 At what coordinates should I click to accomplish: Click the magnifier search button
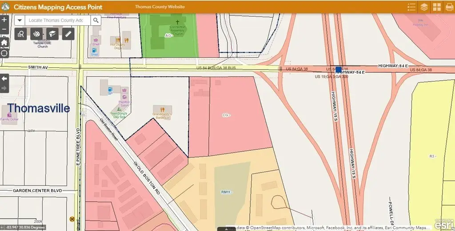point(96,20)
